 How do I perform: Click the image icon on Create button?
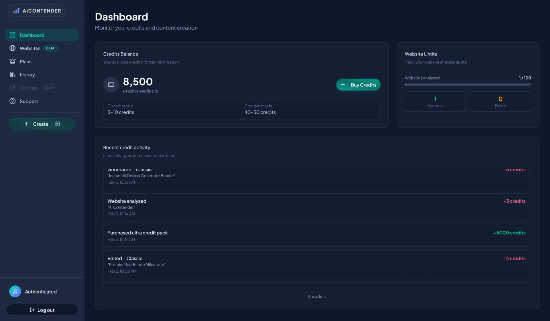(58, 124)
